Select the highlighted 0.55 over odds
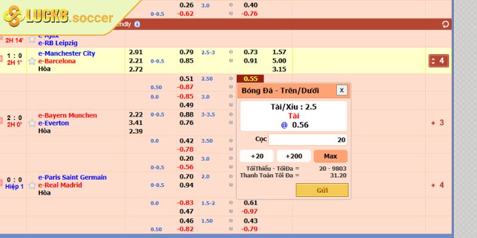 pyautogui.click(x=250, y=79)
